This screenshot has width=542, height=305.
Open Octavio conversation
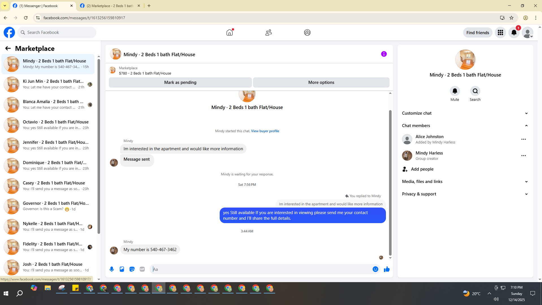coord(48,125)
